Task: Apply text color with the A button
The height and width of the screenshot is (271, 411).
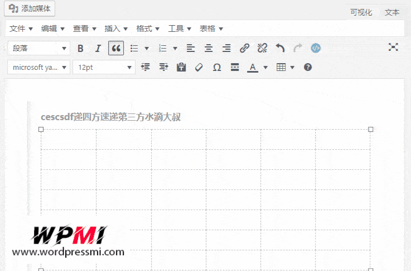Action: tap(253, 68)
